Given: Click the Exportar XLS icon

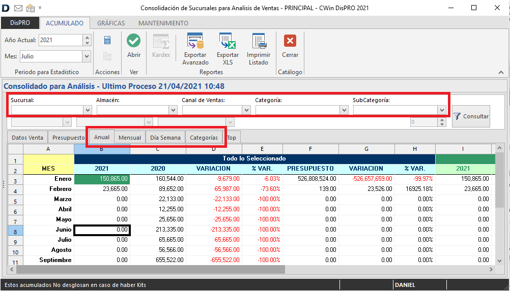Looking at the screenshot, I should coord(228,42).
